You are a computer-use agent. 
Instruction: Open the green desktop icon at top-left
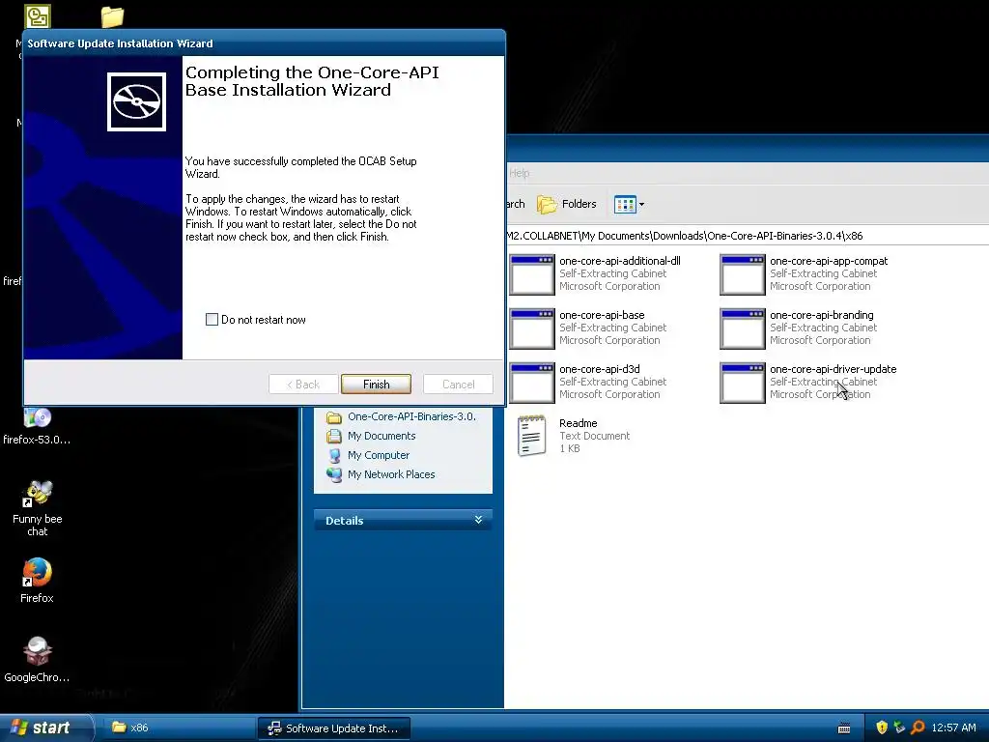[38, 16]
